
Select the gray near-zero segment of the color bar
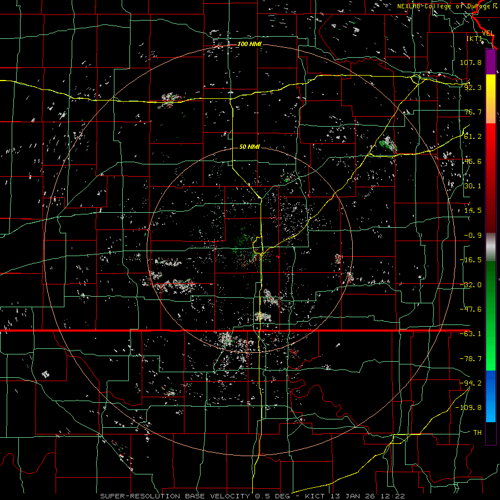tap(491, 247)
